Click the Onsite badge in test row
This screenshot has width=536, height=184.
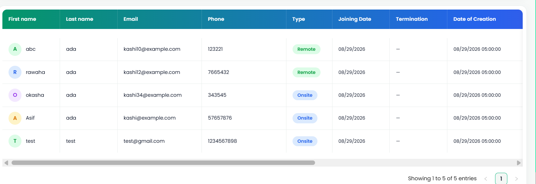pos(305,141)
